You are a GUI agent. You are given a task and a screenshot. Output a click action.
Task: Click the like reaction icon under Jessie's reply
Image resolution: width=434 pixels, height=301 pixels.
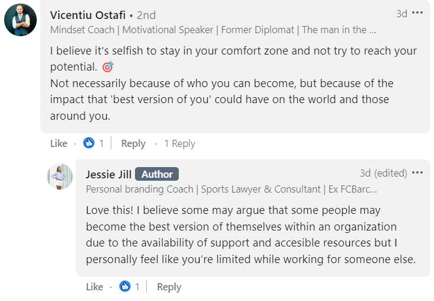[x=124, y=287]
